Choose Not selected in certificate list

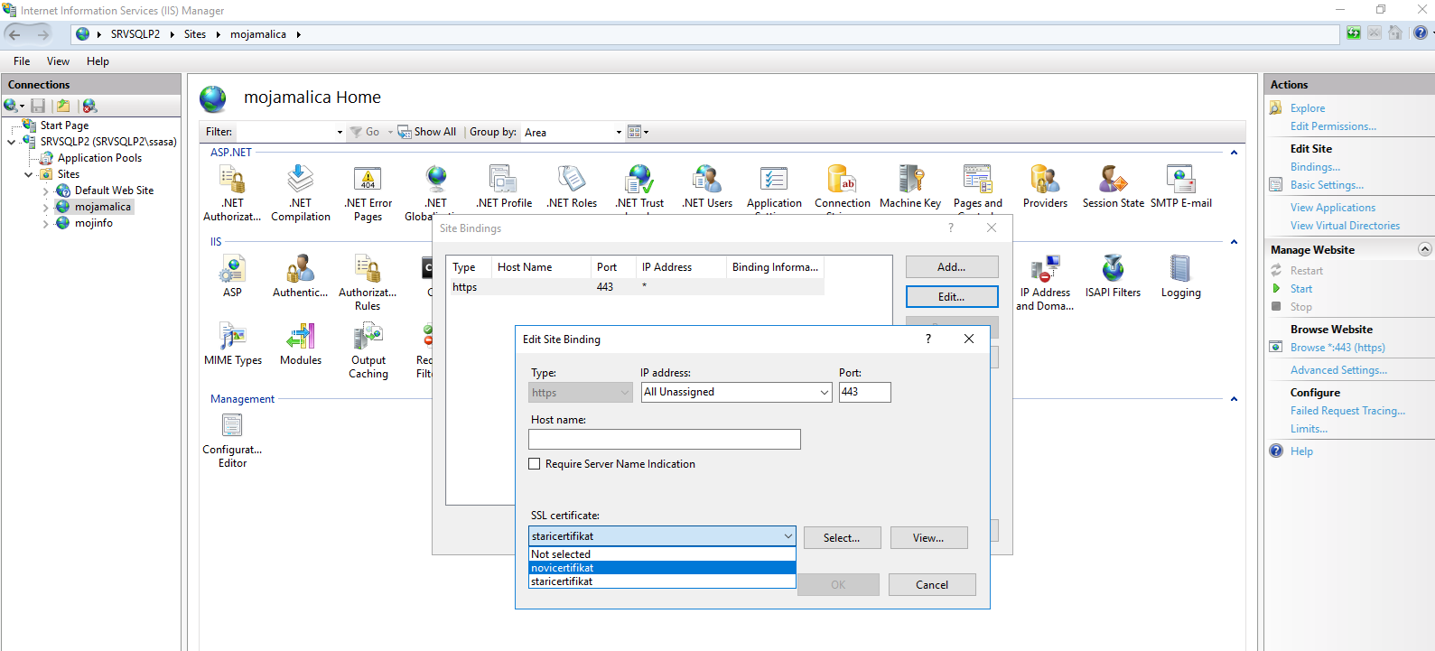tap(662, 554)
